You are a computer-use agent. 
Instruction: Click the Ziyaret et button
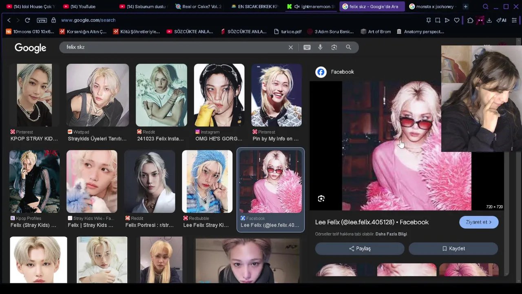[x=479, y=222]
